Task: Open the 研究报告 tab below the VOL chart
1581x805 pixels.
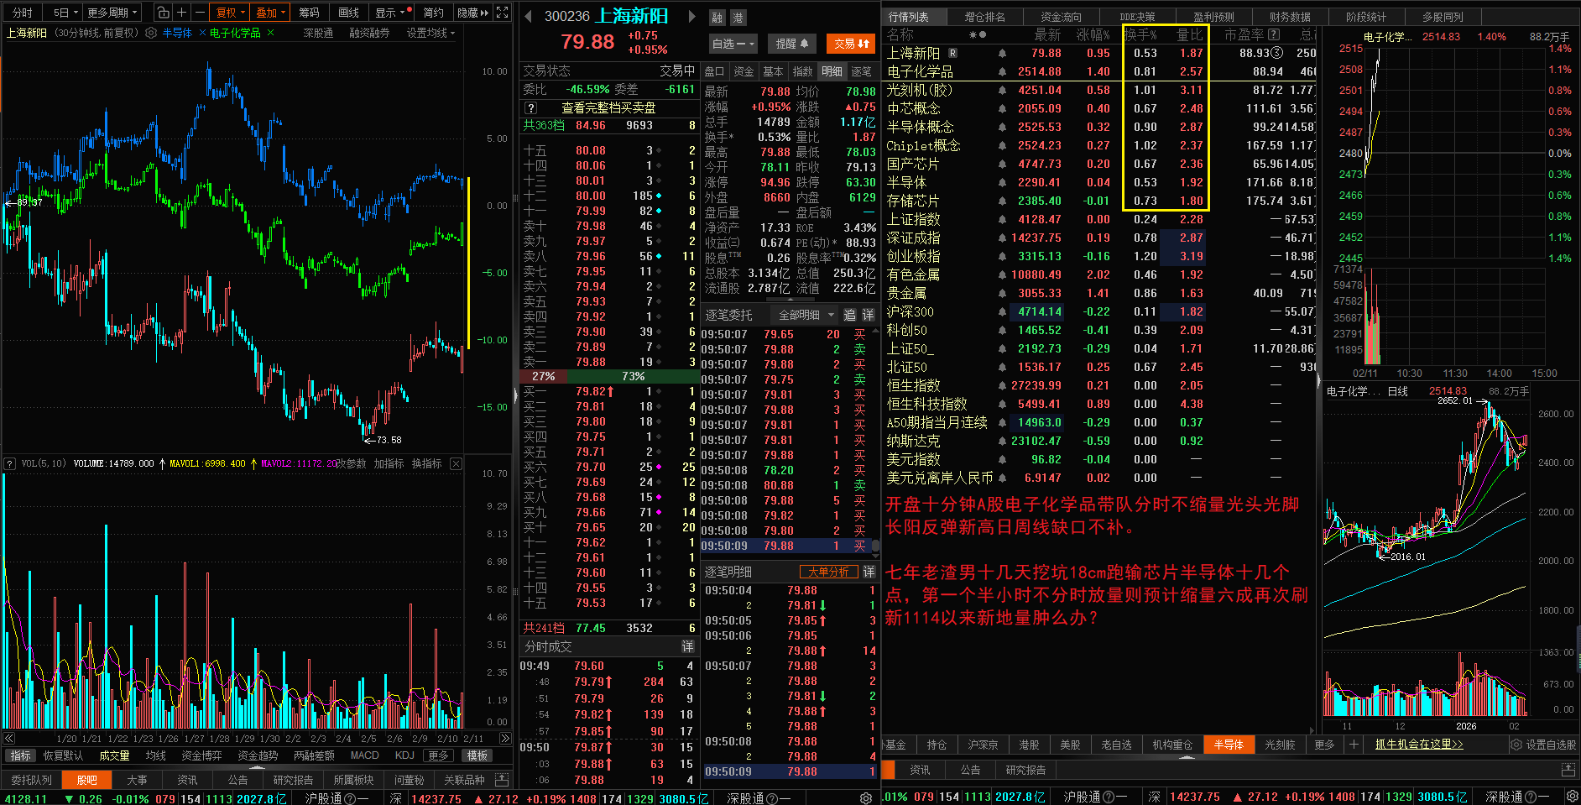Action: pos(293,780)
